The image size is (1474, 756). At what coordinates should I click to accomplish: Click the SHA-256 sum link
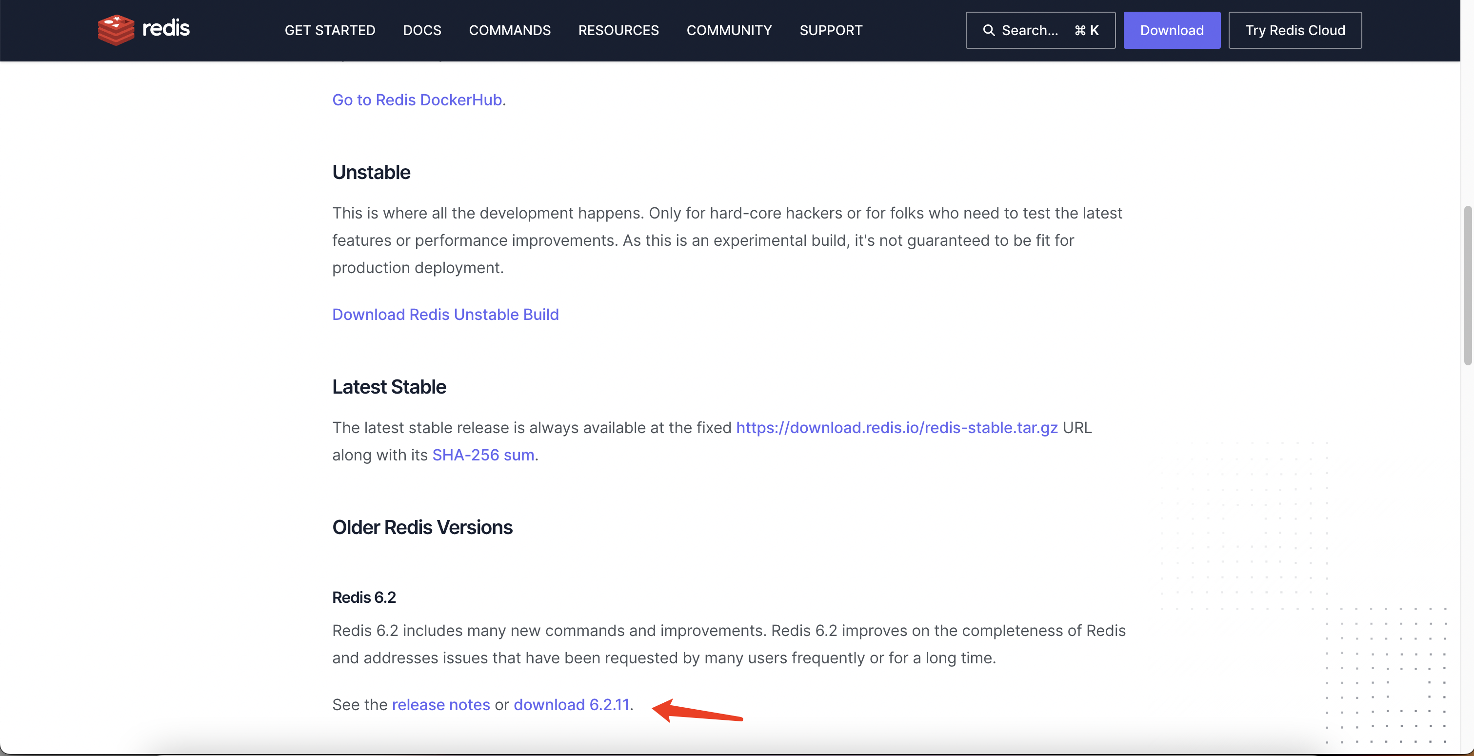point(482,455)
